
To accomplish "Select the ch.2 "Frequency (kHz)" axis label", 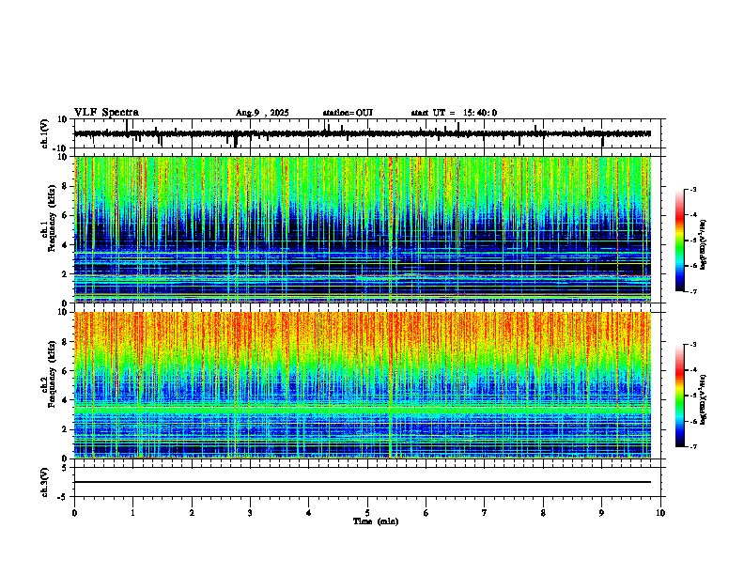I will click(52, 374).
